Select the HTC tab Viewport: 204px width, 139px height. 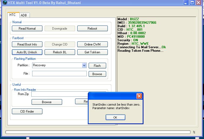pos(14,15)
